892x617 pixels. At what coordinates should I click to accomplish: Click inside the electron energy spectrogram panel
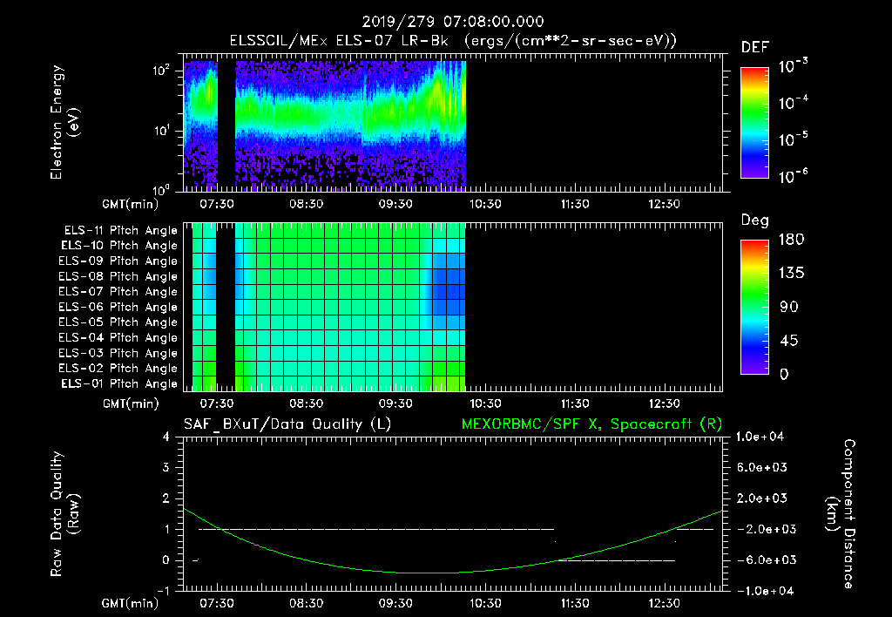(453, 122)
